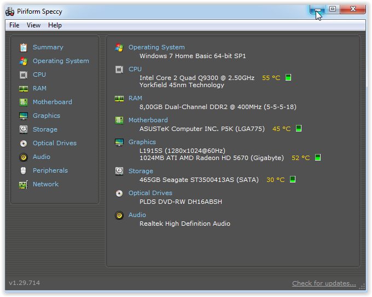Show Motherboard details from sidebar
The height and width of the screenshot is (297, 372).
pyautogui.click(x=53, y=102)
